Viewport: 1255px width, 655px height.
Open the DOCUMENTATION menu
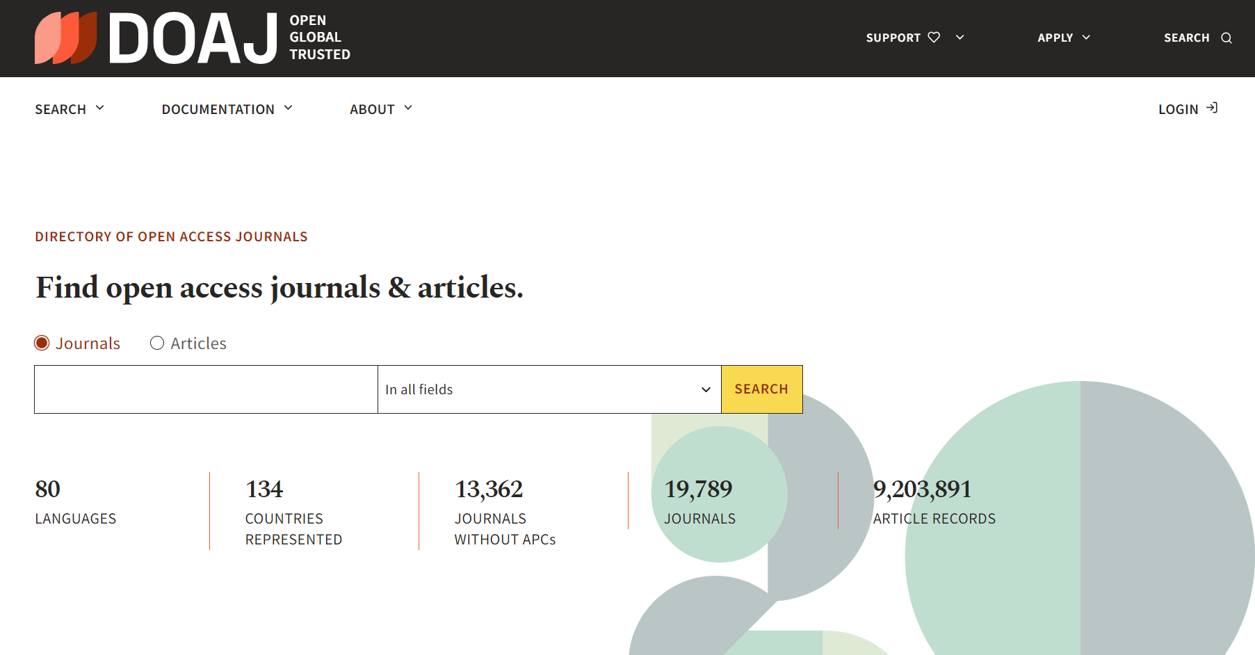point(218,109)
